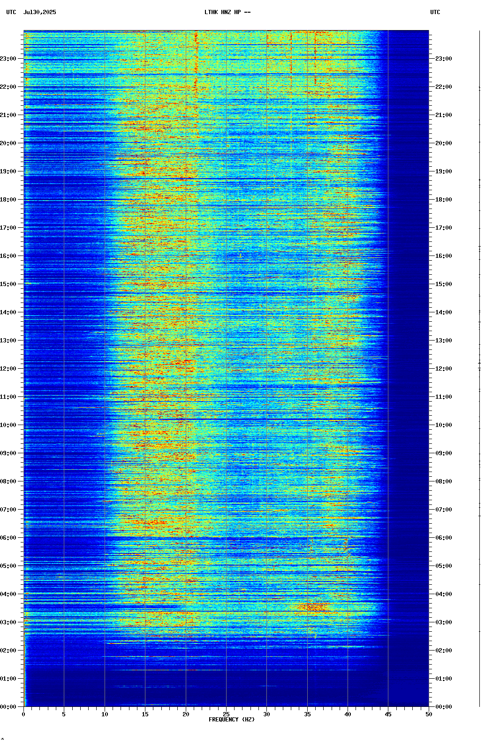500x744 pixels.
Task: Click 15:00 on the left time axis
Action: [x=8, y=284]
